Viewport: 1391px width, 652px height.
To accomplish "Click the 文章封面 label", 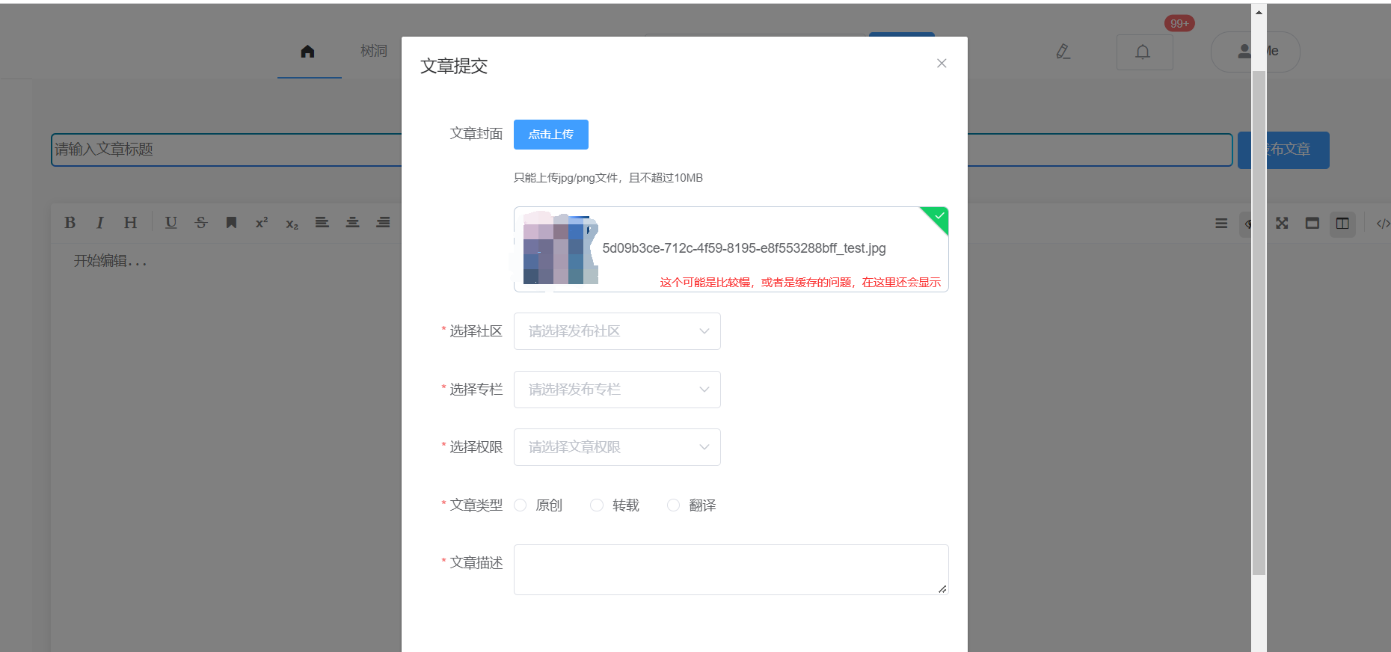I will 476,134.
